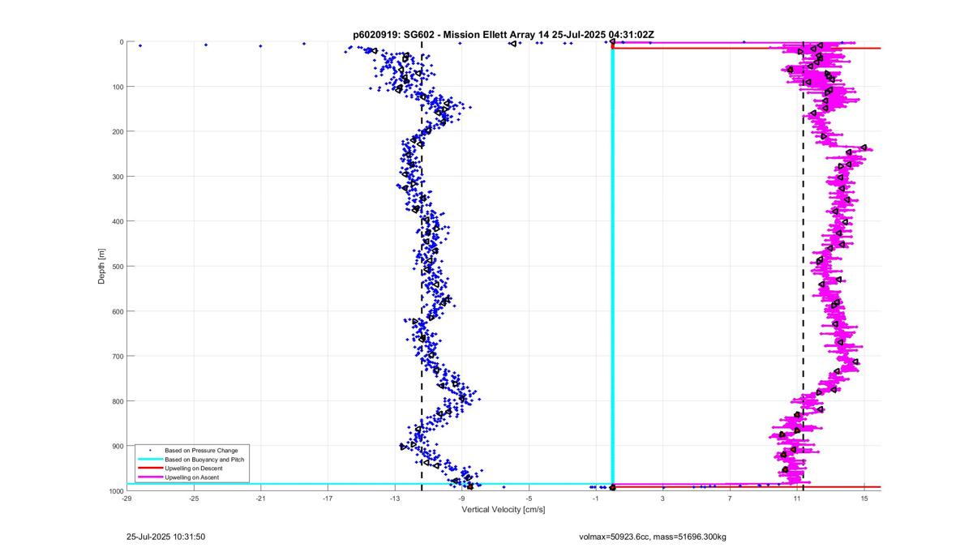Viewport: 973px width, 552px height.
Task: Click legend entry 'Based on Pressure Change'
Action: tap(201, 450)
